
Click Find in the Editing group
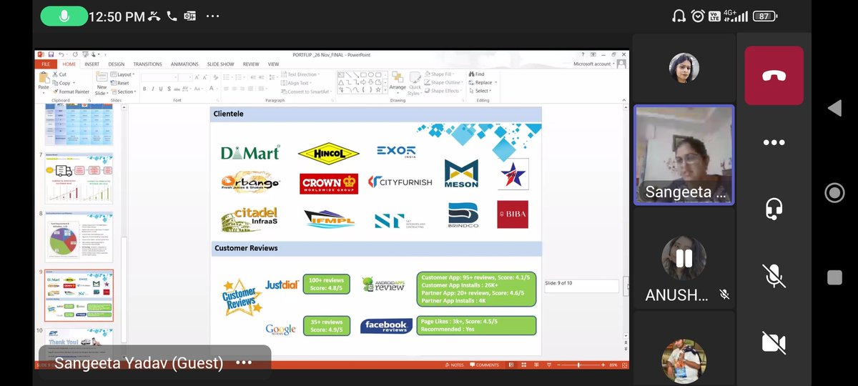click(x=477, y=74)
